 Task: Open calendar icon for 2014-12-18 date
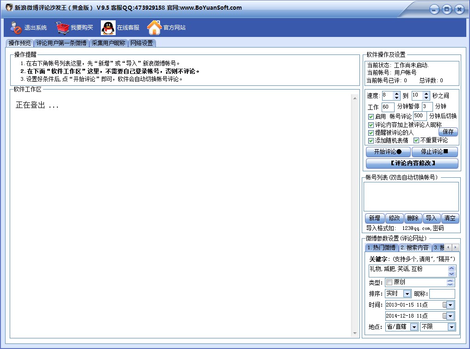(445, 316)
